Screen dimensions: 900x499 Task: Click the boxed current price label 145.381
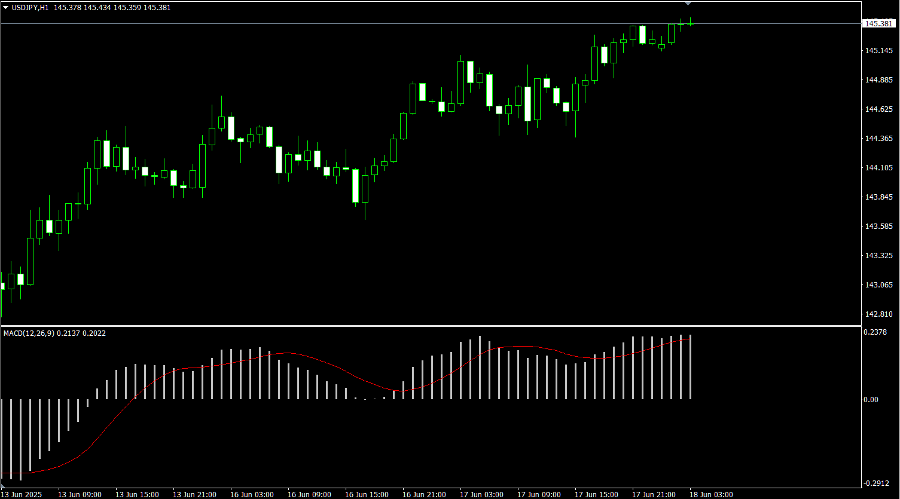(x=879, y=23)
